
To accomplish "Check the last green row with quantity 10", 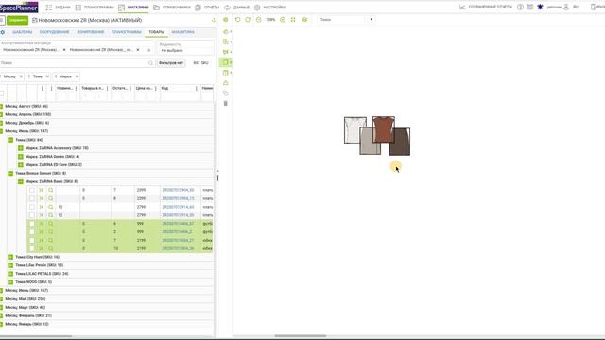I will tap(32, 248).
